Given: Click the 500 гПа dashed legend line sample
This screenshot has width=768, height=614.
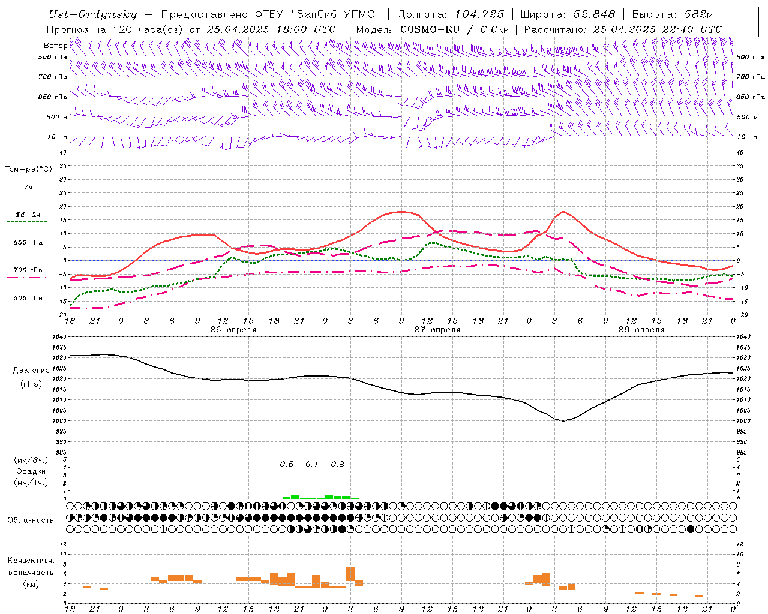Looking at the screenshot, I should (27, 305).
